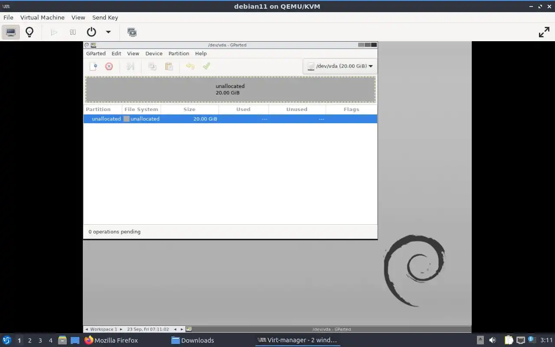Screen dimensions: 555x347
Task: Undo last operation in GParted
Action: point(190,66)
